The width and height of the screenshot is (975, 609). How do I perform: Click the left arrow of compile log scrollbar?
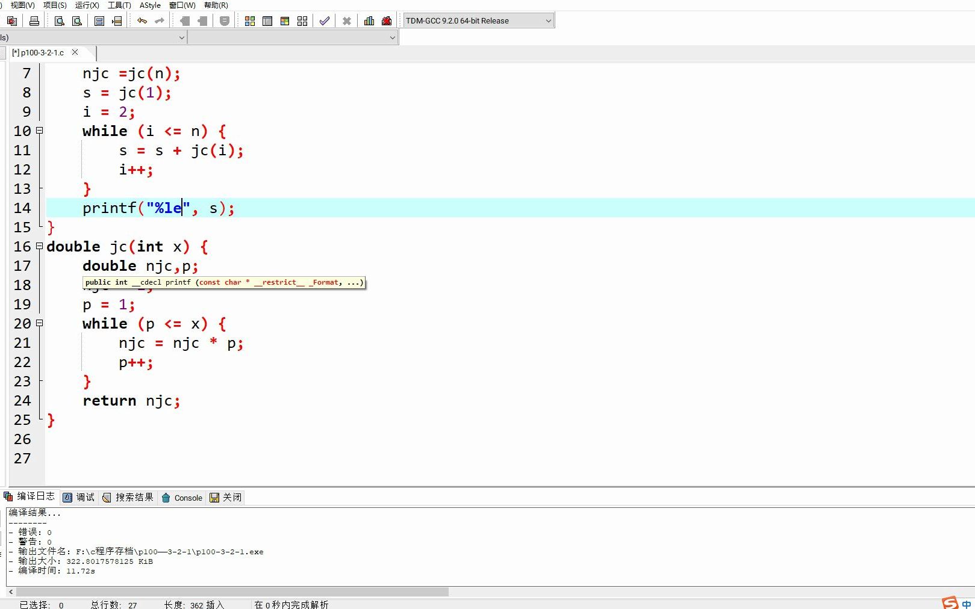tap(11, 592)
